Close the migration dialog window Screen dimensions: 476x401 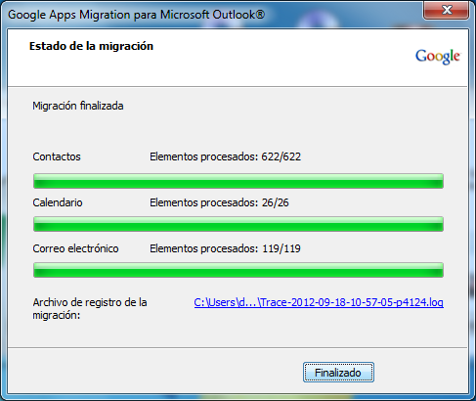click(447, 10)
